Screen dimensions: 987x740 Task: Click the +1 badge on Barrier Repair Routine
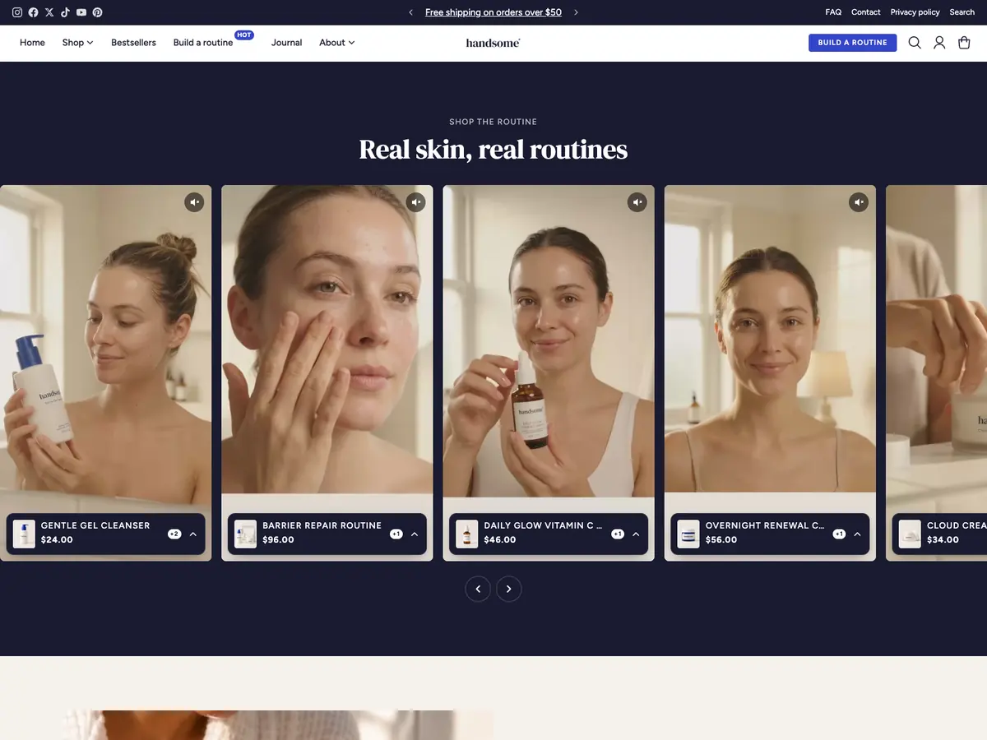[396, 534]
